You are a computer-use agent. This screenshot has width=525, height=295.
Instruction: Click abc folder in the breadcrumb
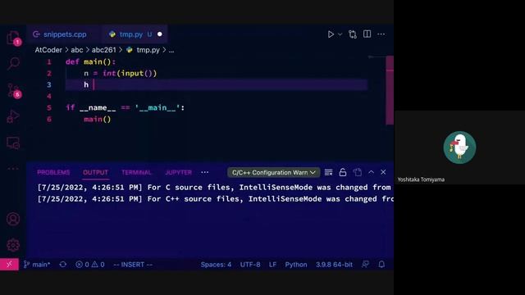76,50
